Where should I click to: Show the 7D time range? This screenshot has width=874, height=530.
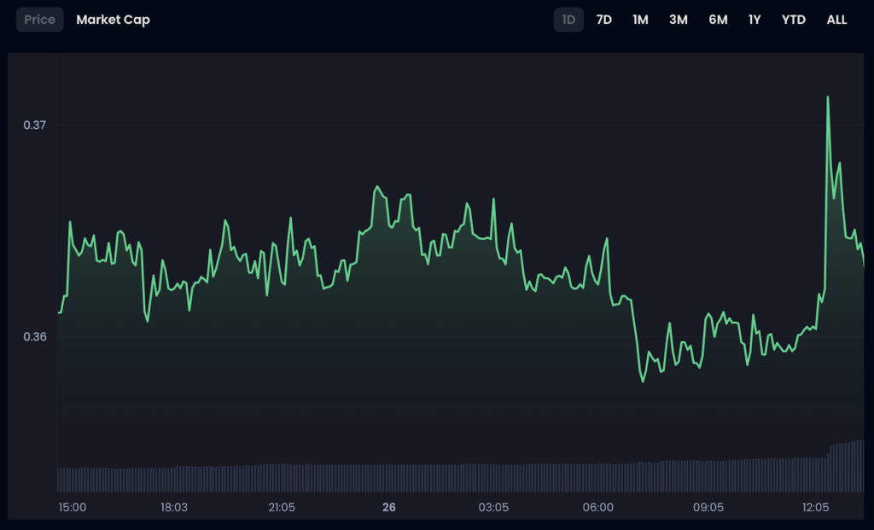603,20
